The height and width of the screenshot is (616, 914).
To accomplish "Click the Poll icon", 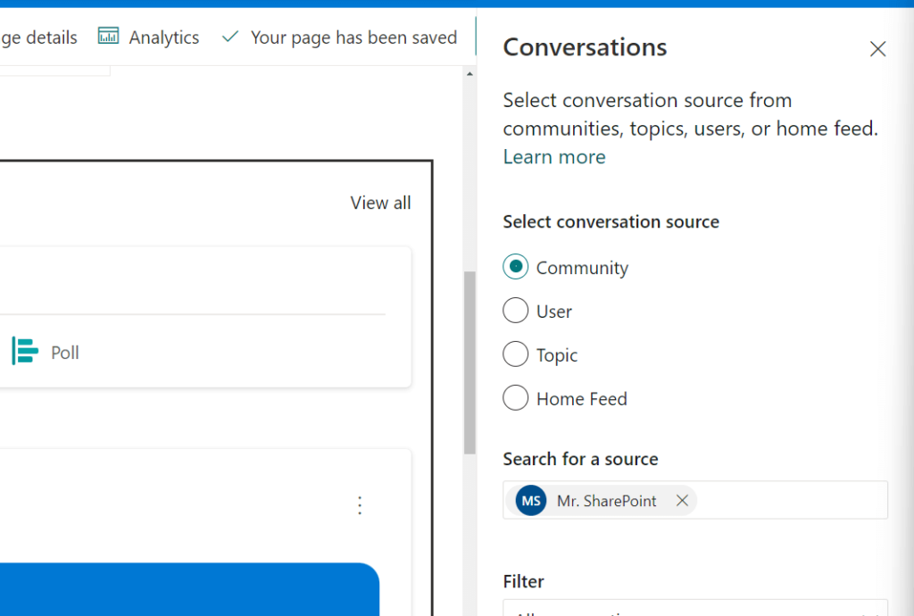I will point(25,352).
